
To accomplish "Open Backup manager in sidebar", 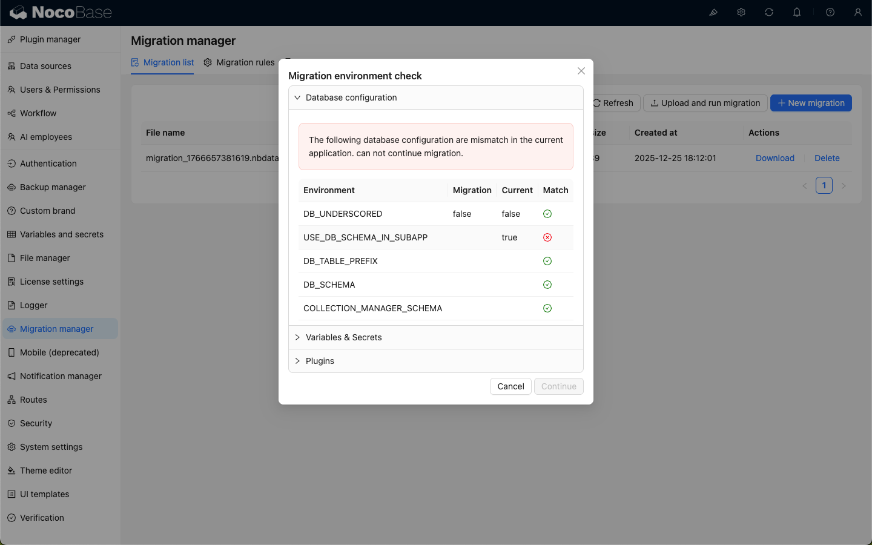I will click(x=53, y=187).
